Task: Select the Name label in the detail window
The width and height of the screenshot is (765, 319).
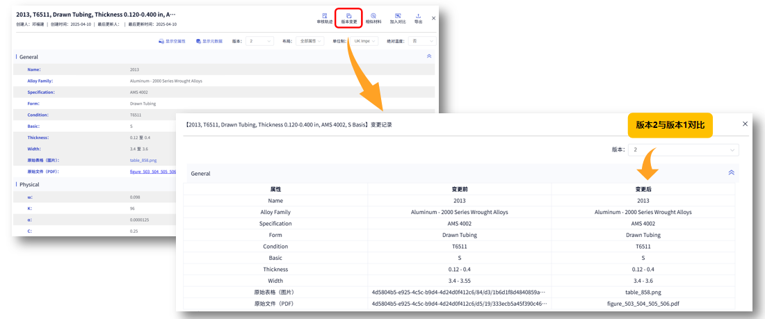Action: pos(34,69)
